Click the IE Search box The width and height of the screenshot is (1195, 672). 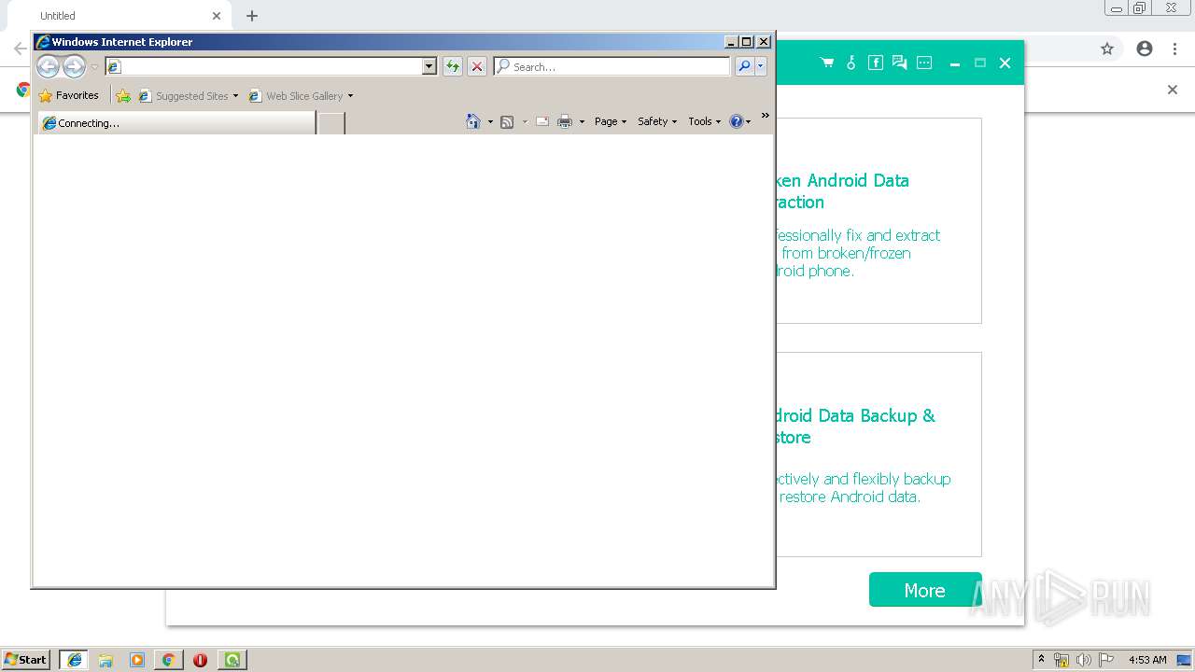pos(612,66)
